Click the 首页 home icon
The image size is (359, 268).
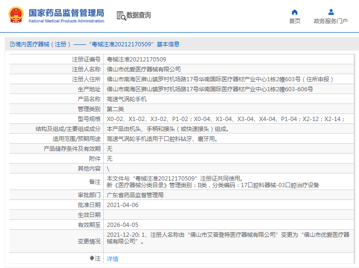(x=295, y=12)
